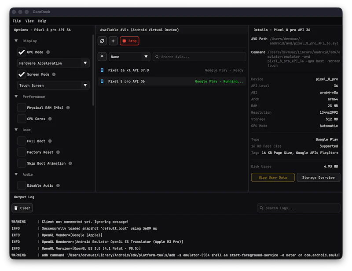Uncheck the Screen Mode checkbox
This screenshot has height=271, width=352.
coord(22,74)
